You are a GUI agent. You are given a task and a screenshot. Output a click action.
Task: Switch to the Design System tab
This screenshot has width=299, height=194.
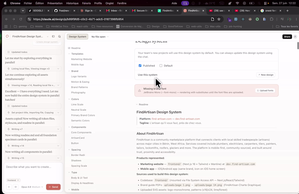point(77,37)
